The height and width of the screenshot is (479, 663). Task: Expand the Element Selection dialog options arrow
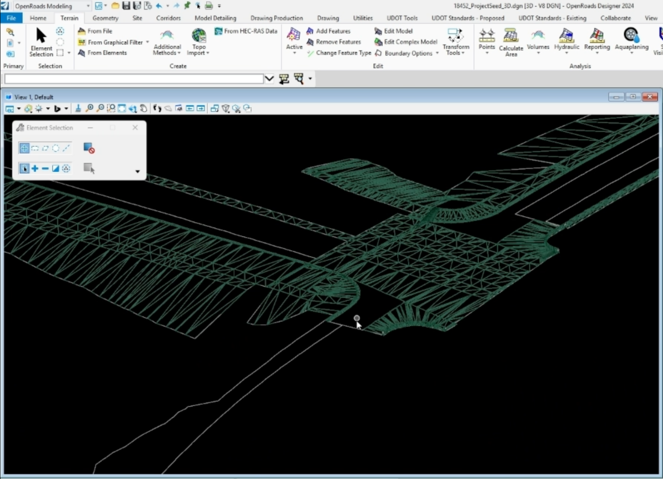tap(137, 172)
